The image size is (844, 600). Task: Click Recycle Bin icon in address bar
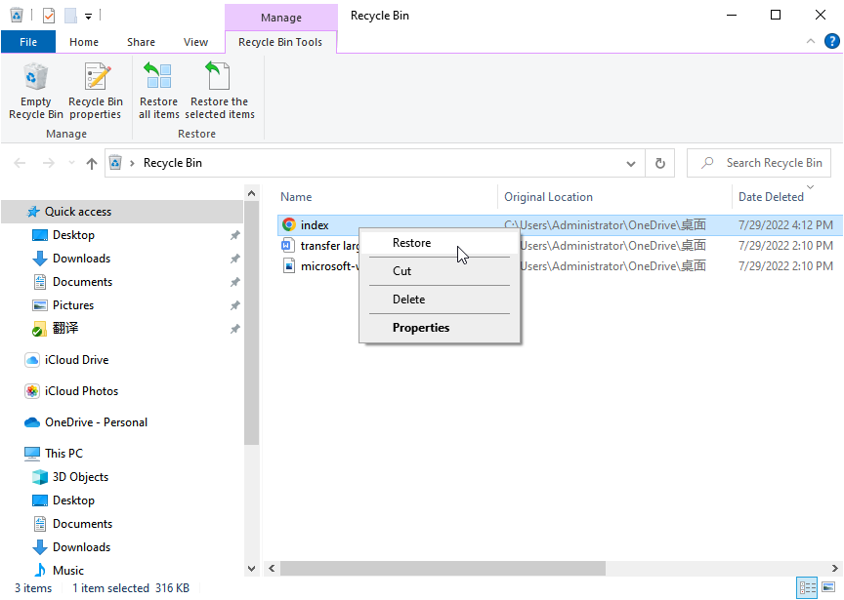click(x=115, y=162)
